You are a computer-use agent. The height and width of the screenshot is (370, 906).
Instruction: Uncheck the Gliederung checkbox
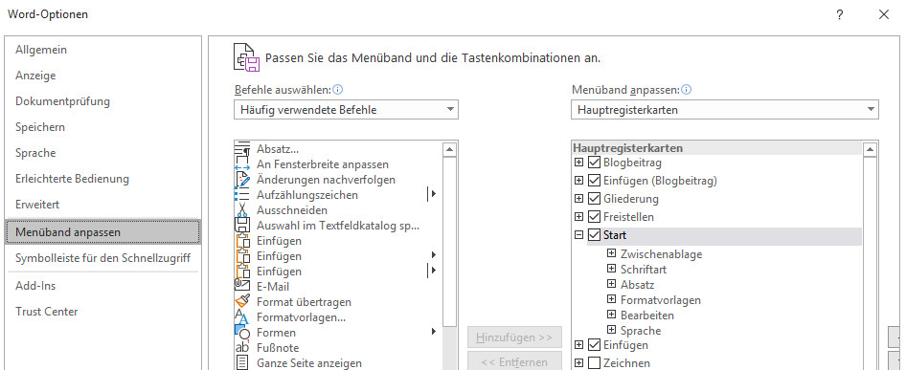coord(594,199)
